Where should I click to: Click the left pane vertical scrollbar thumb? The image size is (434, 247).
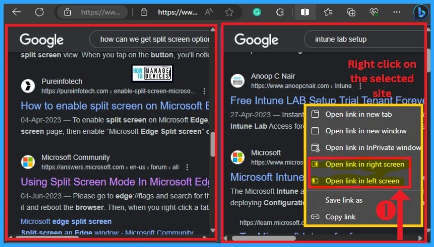click(212, 144)
